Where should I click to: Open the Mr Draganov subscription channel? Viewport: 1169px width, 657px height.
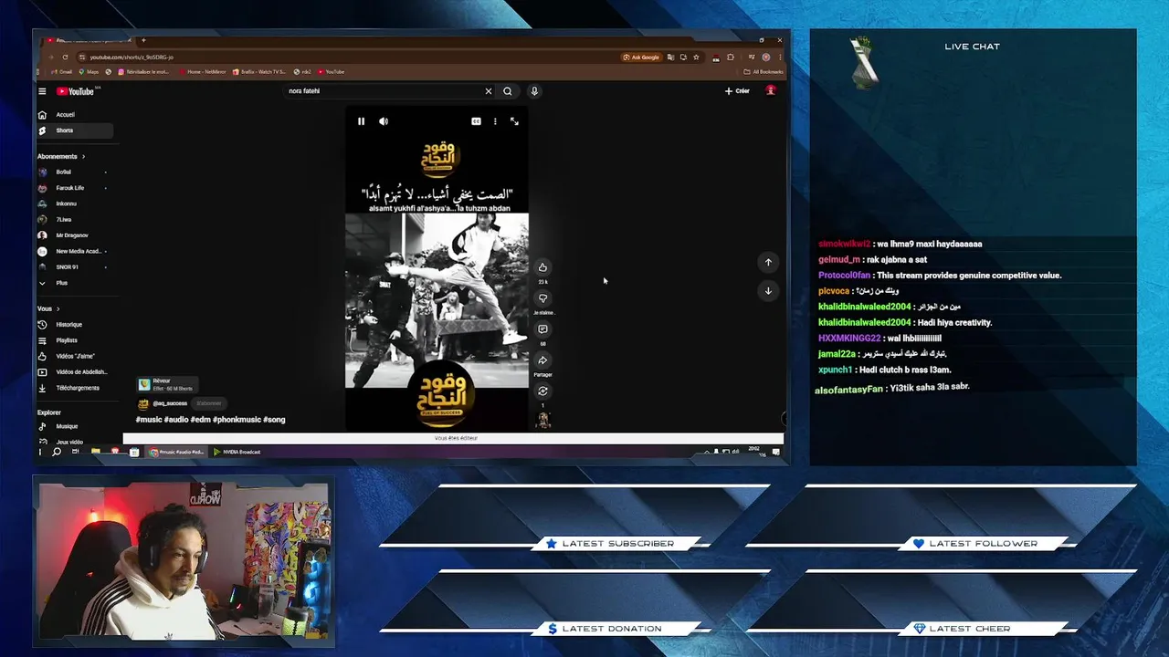[73, 235]
